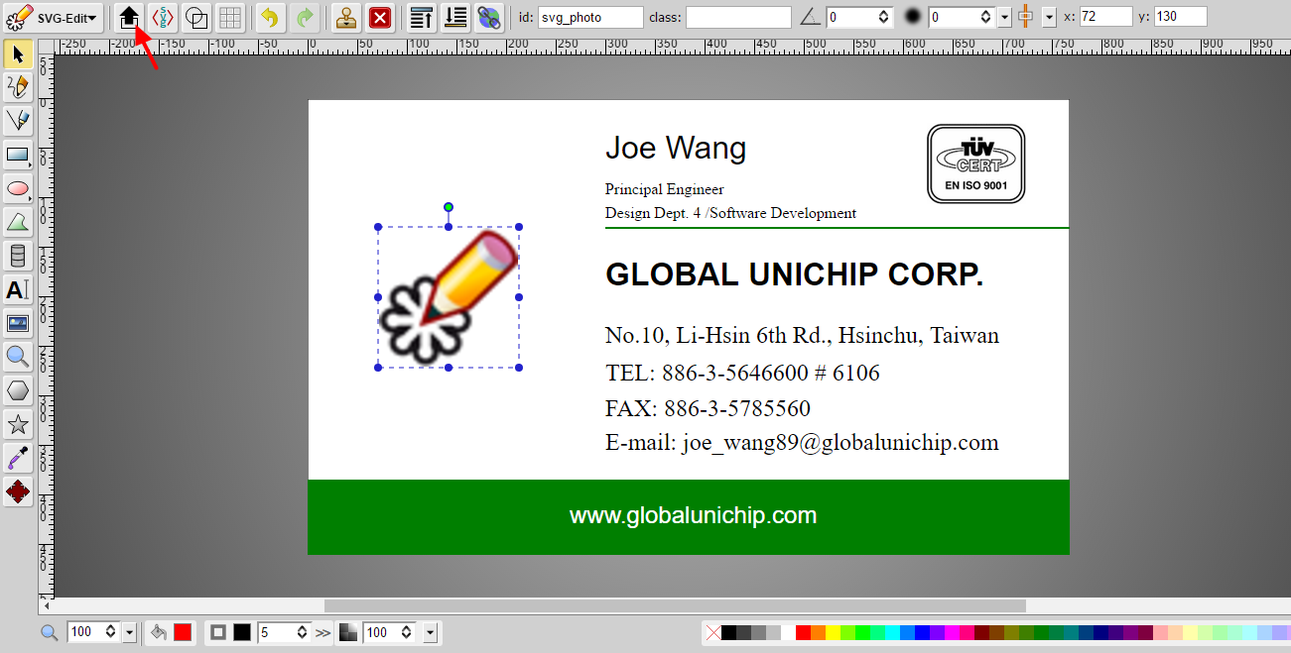Click the green rotation handle above the image

(x=449, y=207)
